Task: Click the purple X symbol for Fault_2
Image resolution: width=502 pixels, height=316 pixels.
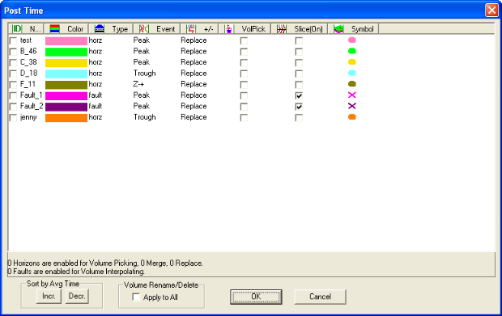Action: tap(352, 106)
